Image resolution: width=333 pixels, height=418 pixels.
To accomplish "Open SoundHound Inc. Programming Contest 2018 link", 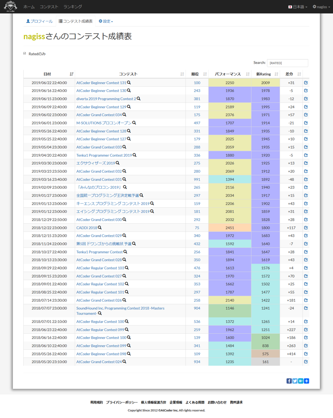I will [120, 311].
